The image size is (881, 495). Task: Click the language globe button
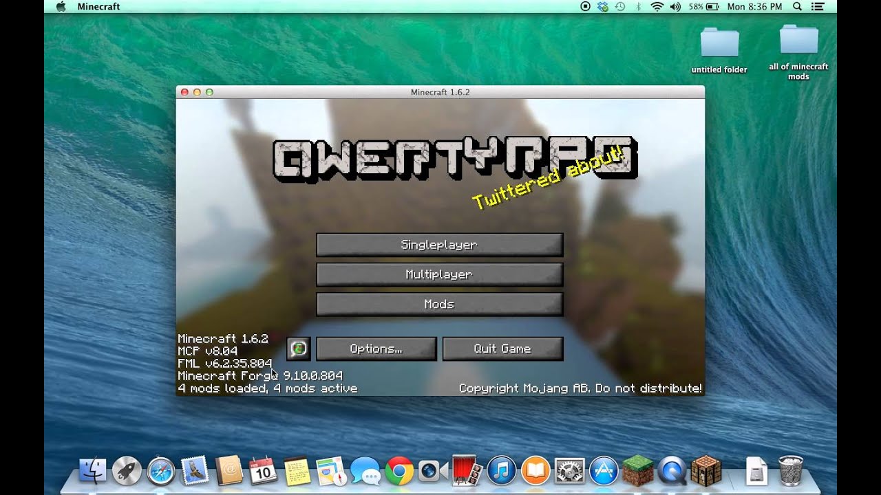click(298, 349)
